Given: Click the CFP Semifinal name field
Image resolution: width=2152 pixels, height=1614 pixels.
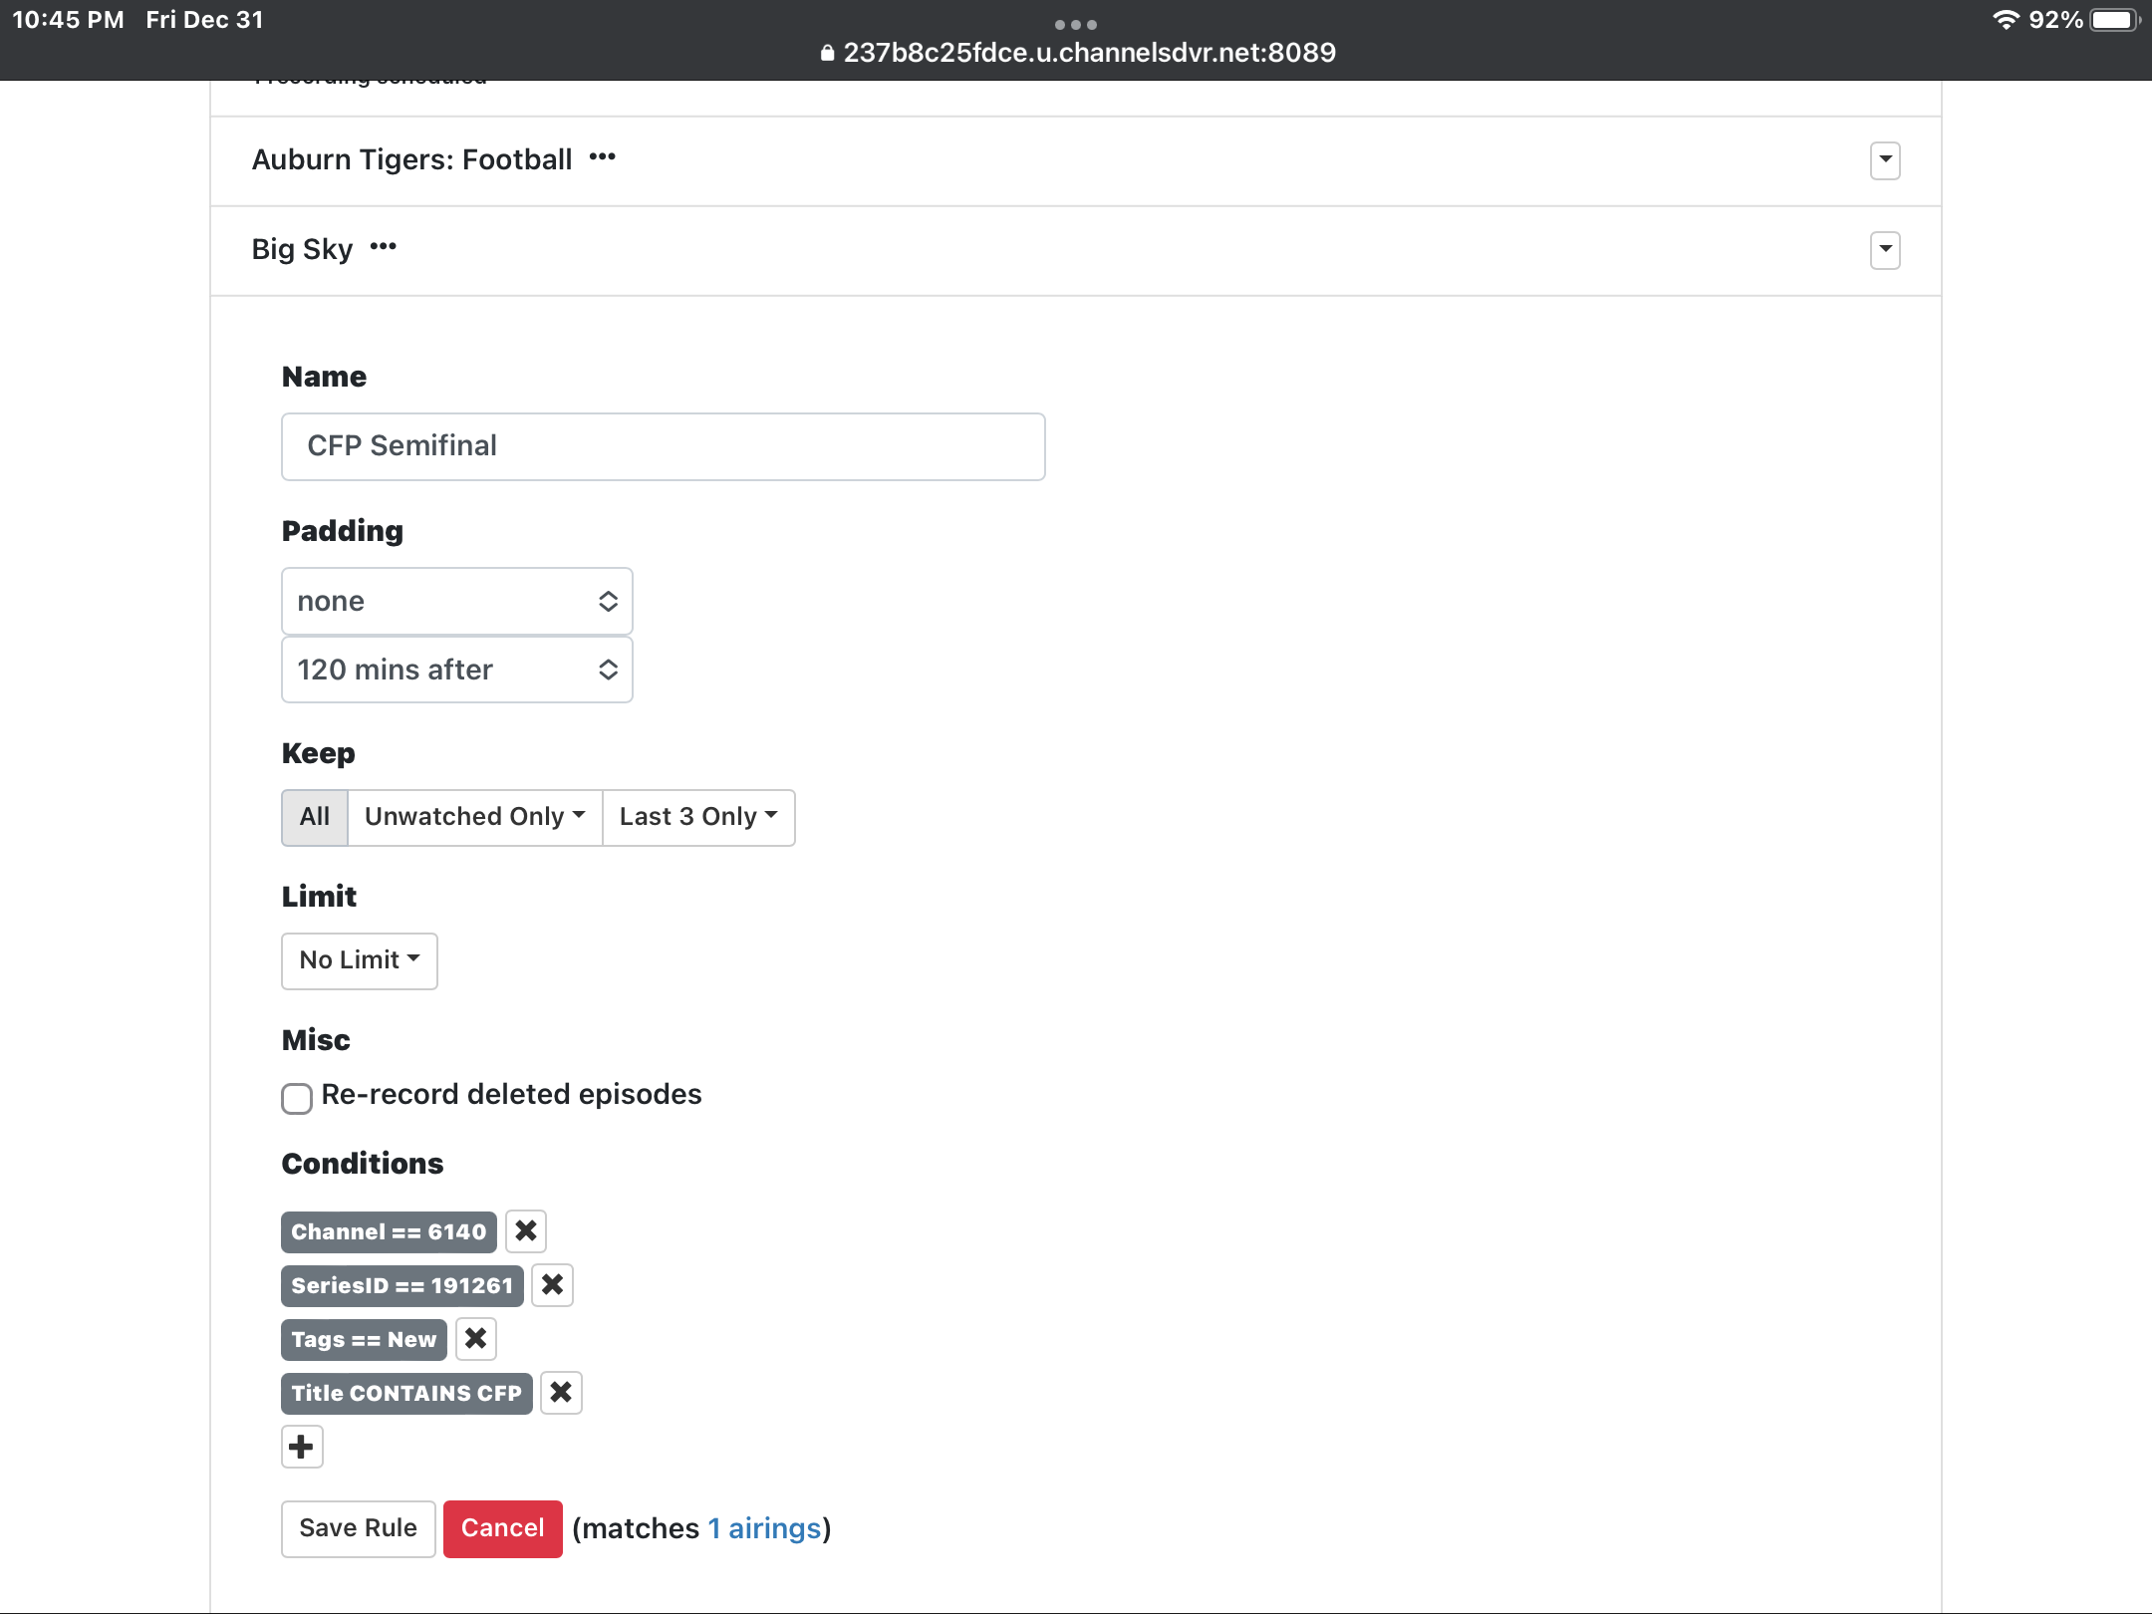Looking at the screenshot, I should 663,446.
